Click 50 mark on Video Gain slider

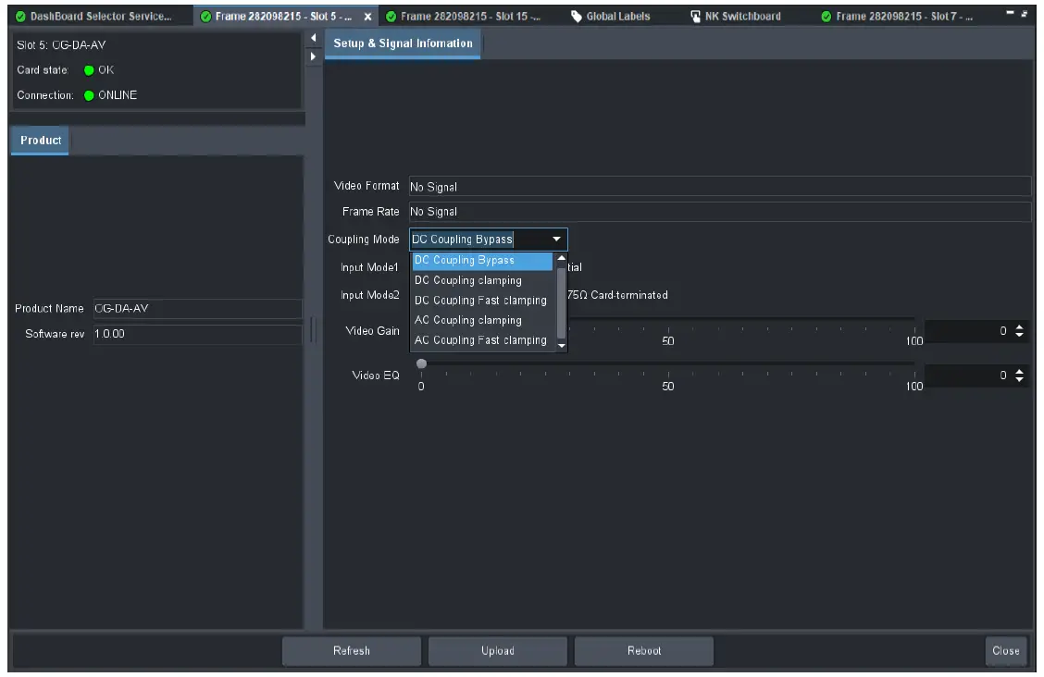[668, 340]
